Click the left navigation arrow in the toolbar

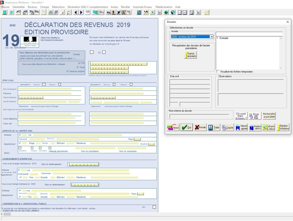coord(76,12)
